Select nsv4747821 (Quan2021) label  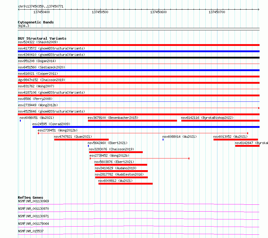coord(73,137)
